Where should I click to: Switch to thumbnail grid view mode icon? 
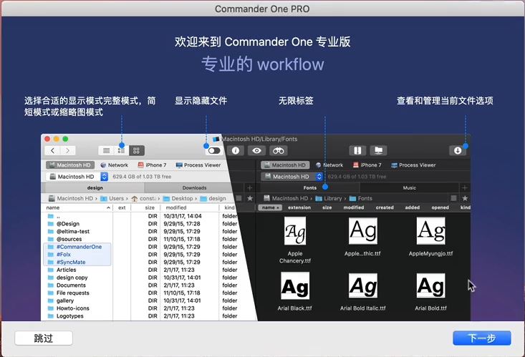click(x=137, y=150)
